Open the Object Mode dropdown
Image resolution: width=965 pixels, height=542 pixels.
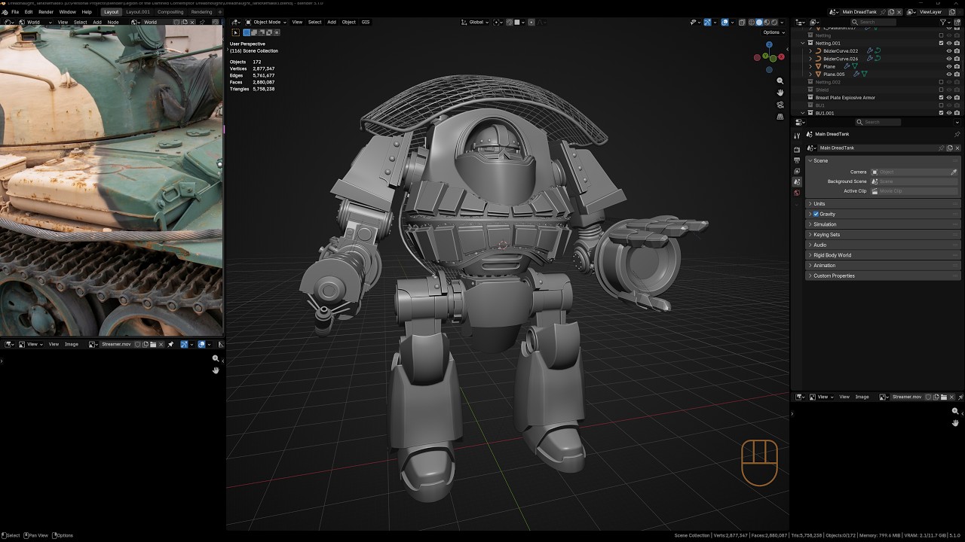tap(266, 22)
